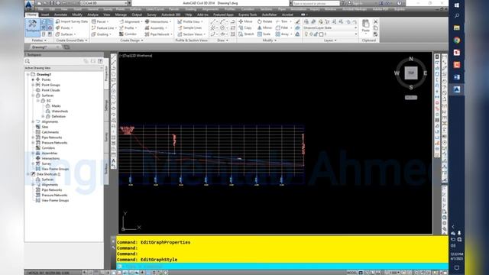Expand the Definition node under EG

pos(43,116)
